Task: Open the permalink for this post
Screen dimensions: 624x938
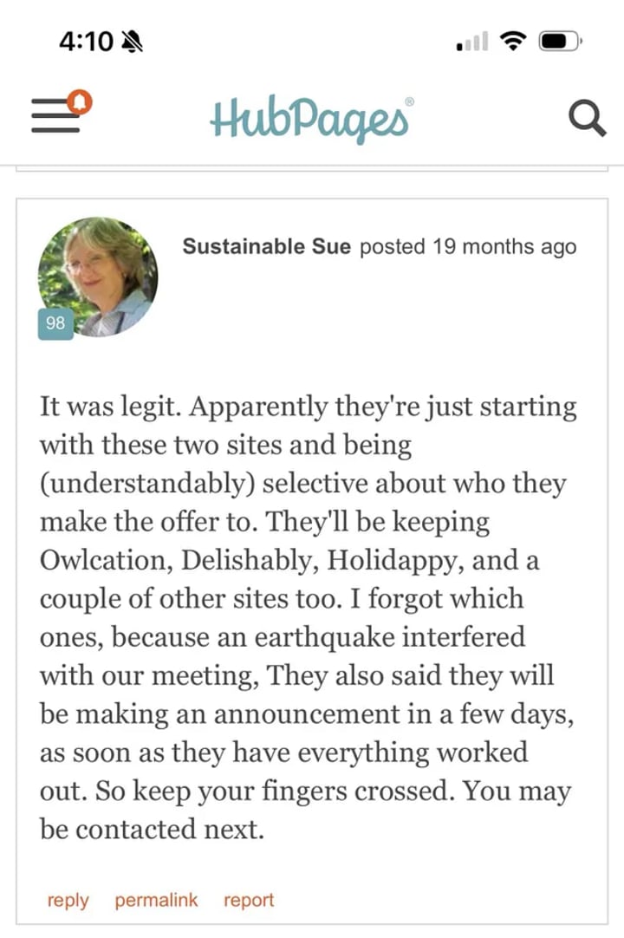Action: pyautogui.click(x=156, y=900)
